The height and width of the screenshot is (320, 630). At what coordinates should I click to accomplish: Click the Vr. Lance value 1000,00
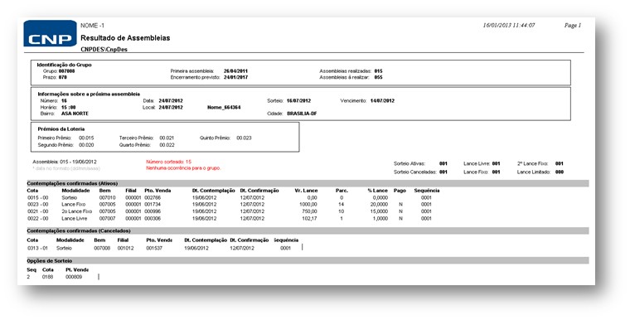tap(308, 205)
